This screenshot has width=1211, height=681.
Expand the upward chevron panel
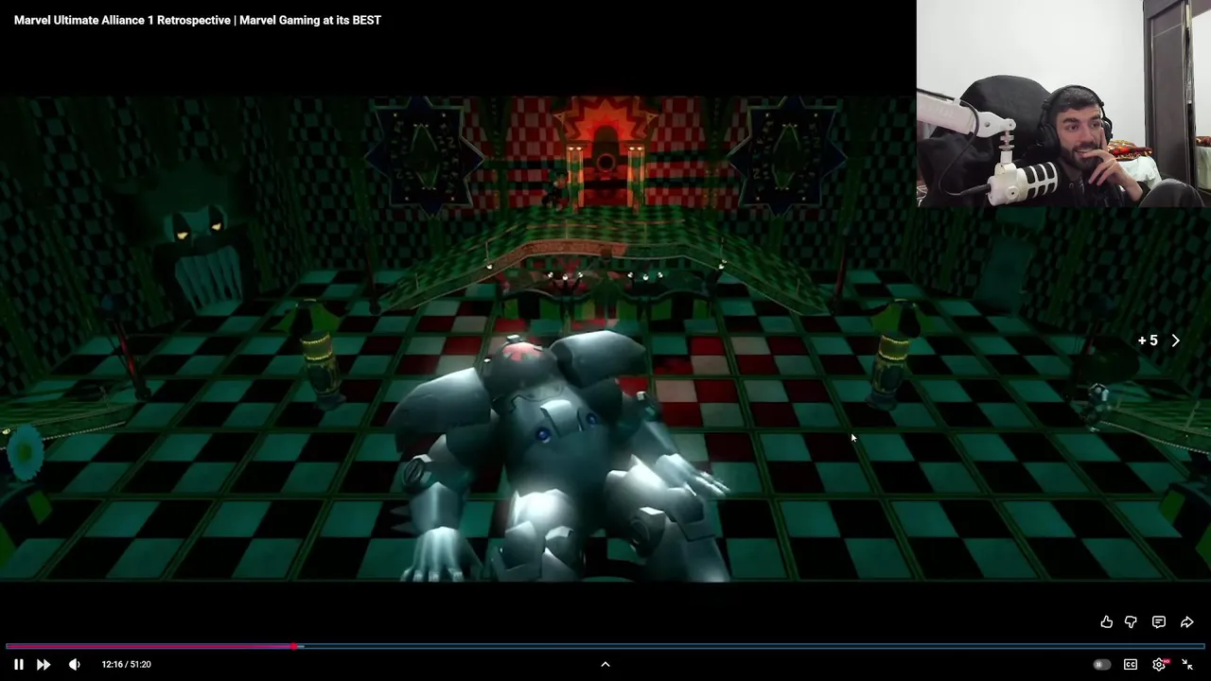tap(605, 664)
